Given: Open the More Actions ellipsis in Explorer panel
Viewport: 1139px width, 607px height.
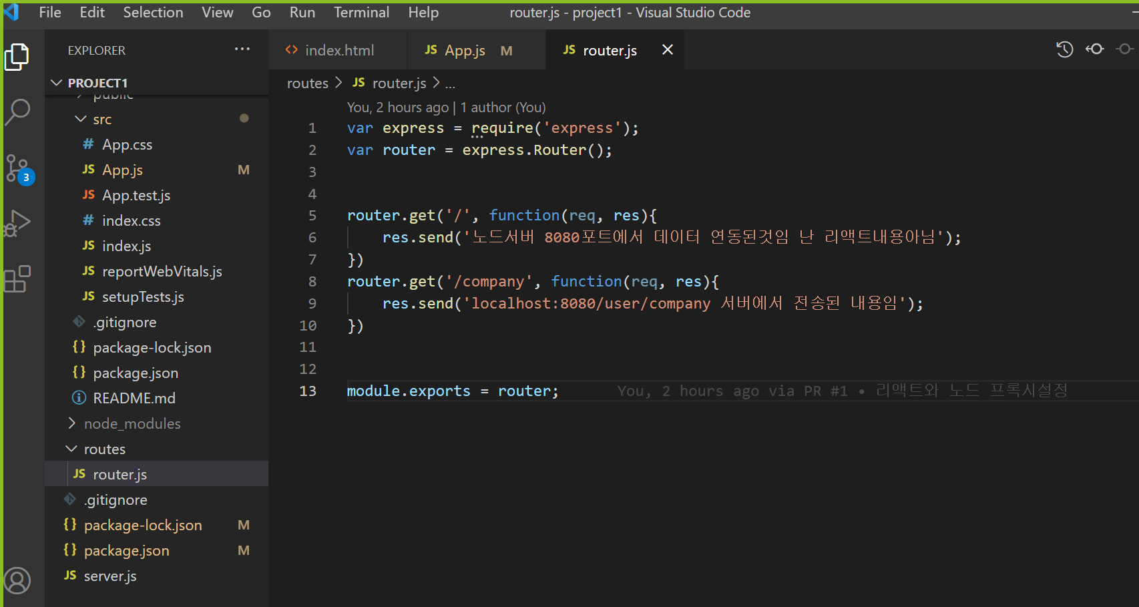Looking at the screenshot, I should pos(242,49).
